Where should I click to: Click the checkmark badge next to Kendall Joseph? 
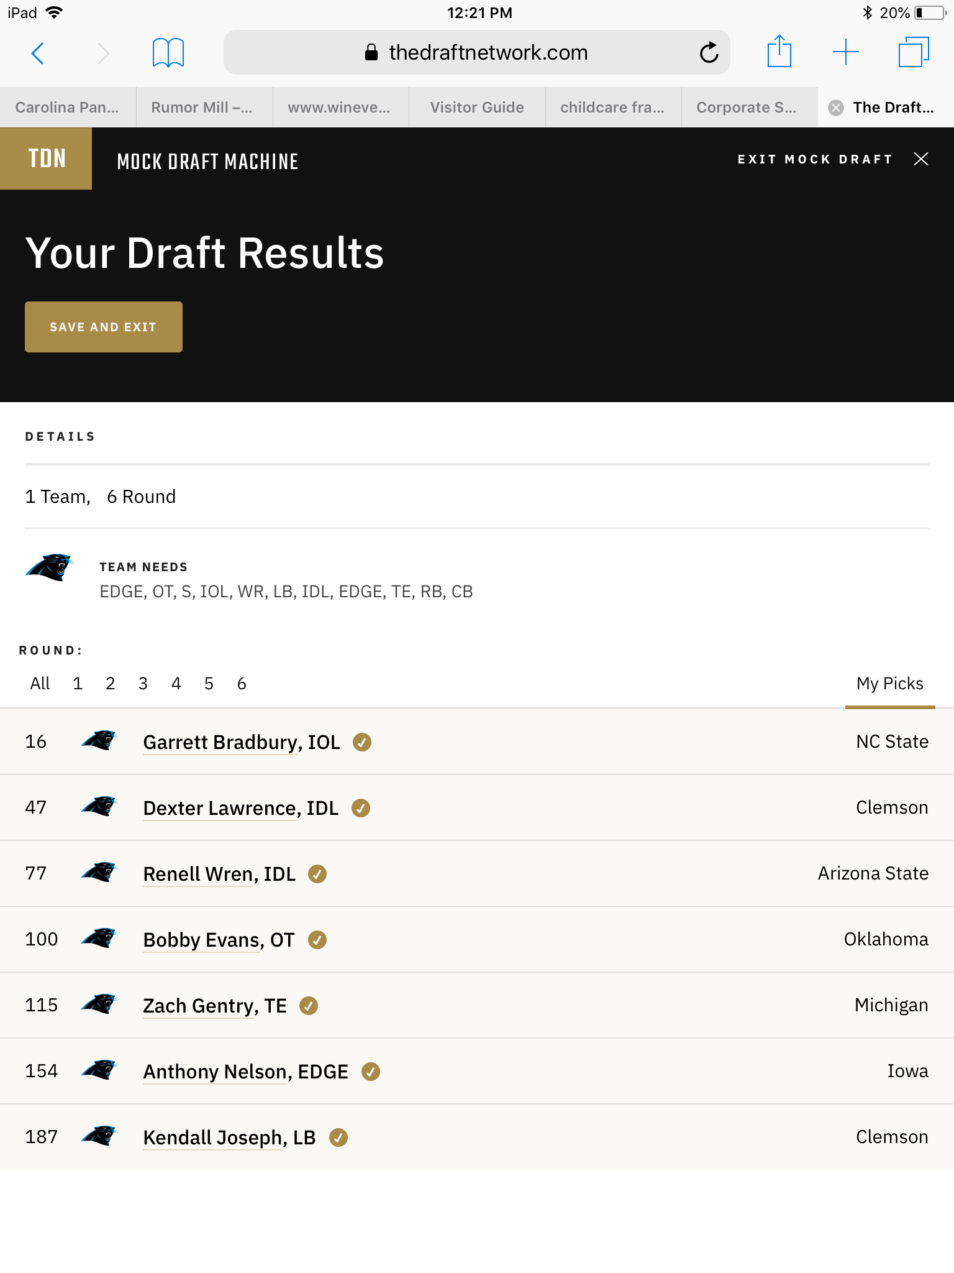[338, 1137]
